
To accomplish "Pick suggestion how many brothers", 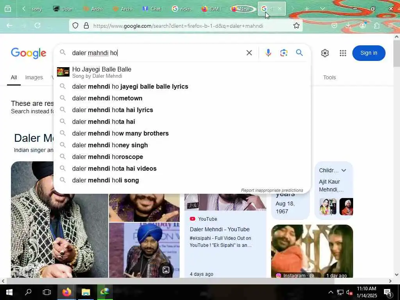I will click(182, 134).
